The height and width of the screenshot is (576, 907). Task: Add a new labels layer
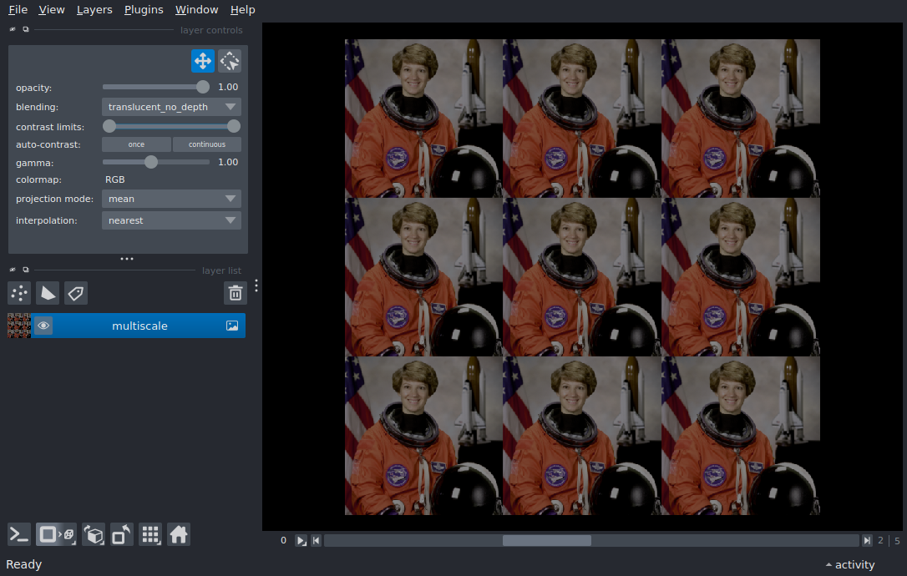coord(76,293)
